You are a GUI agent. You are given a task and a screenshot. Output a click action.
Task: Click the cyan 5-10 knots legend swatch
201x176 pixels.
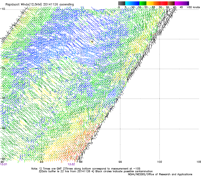(x=129, y=3)
